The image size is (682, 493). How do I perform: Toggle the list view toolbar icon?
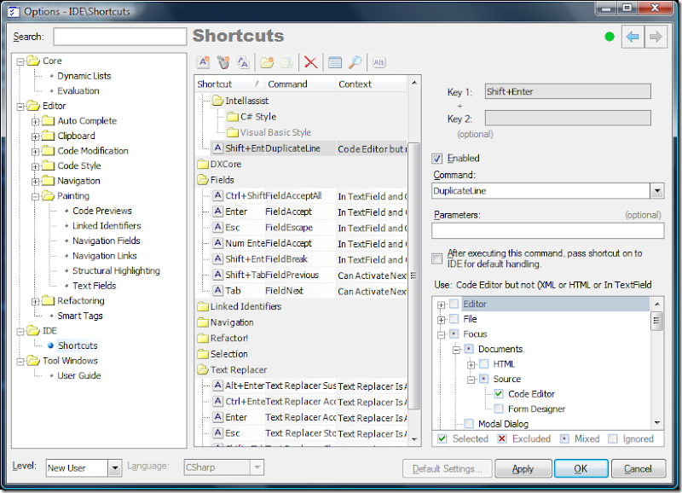pos(334,62)
